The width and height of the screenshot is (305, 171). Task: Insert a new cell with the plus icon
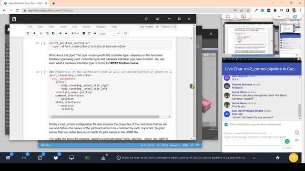click(34, 33)
